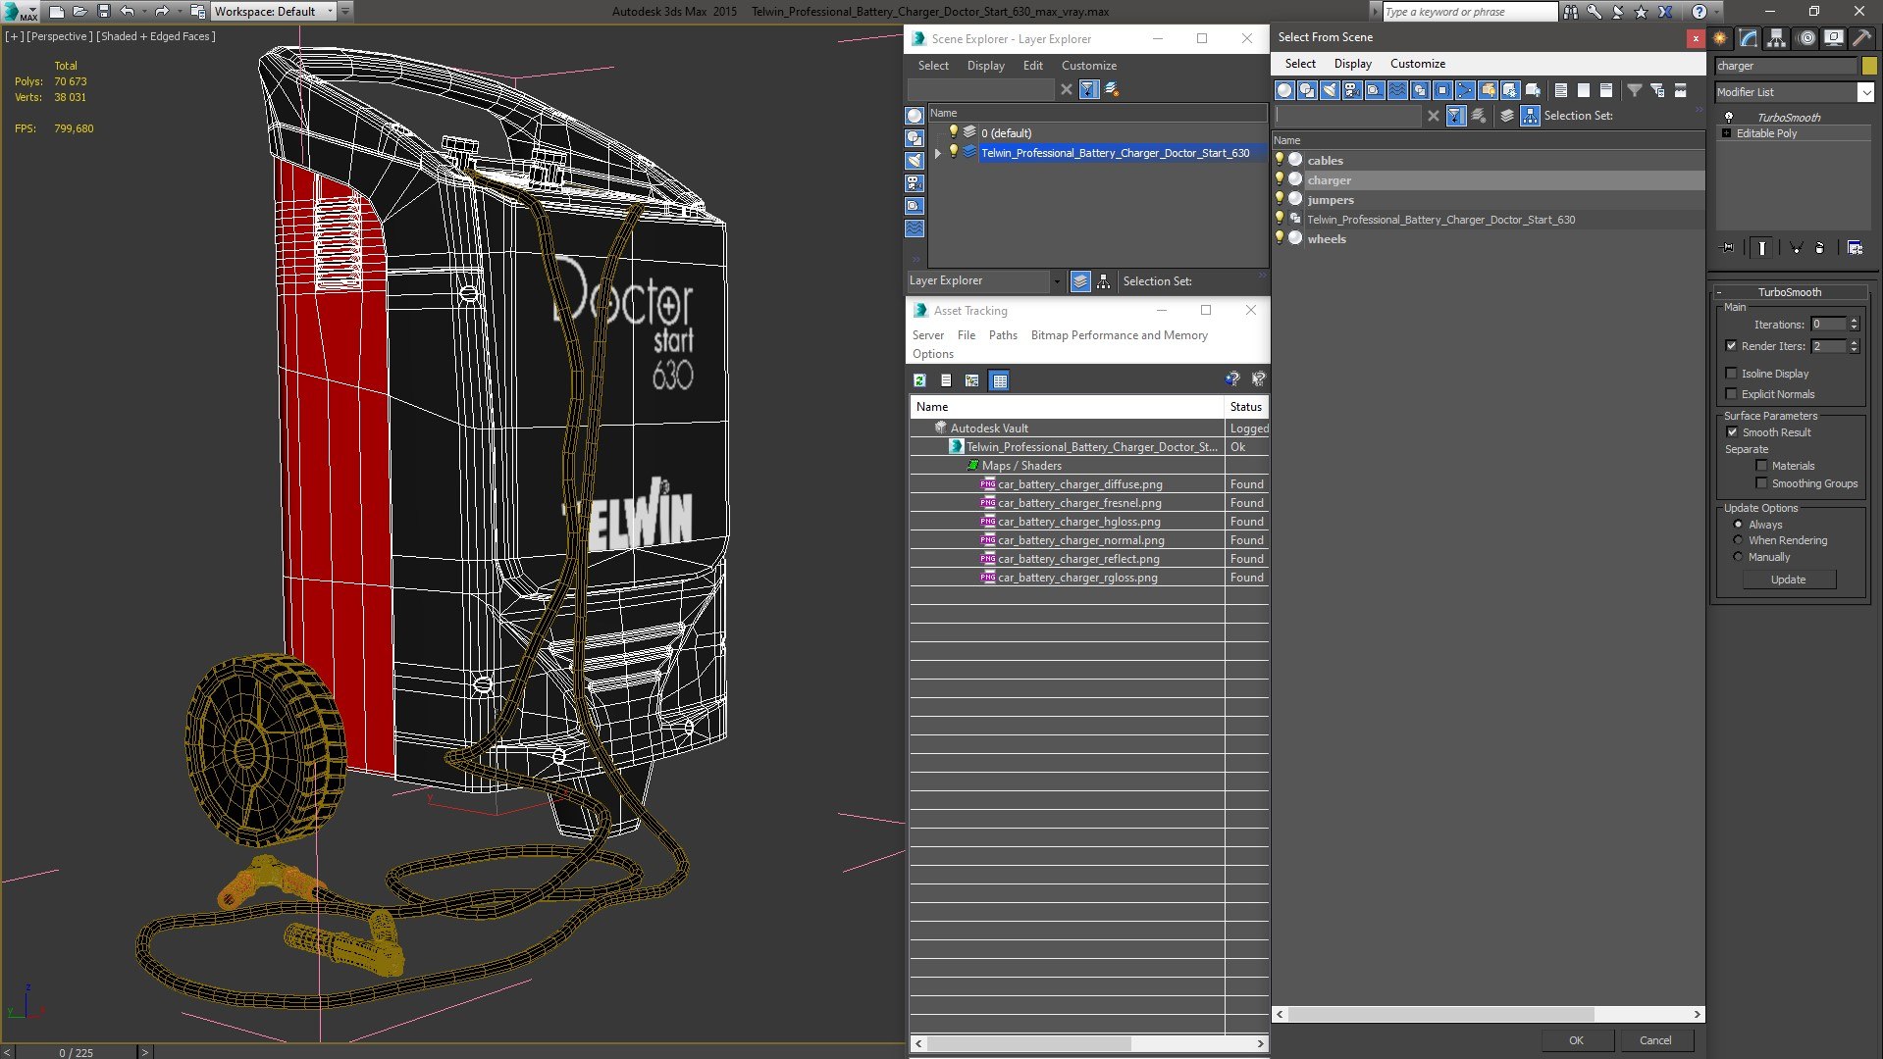Viewport: 1883px width, 1059px height.
Task: Check the Materials separate option
Action: click(1761, 466)
